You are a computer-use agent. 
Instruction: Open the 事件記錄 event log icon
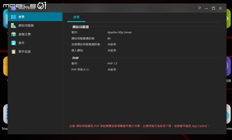coord(14,52)
